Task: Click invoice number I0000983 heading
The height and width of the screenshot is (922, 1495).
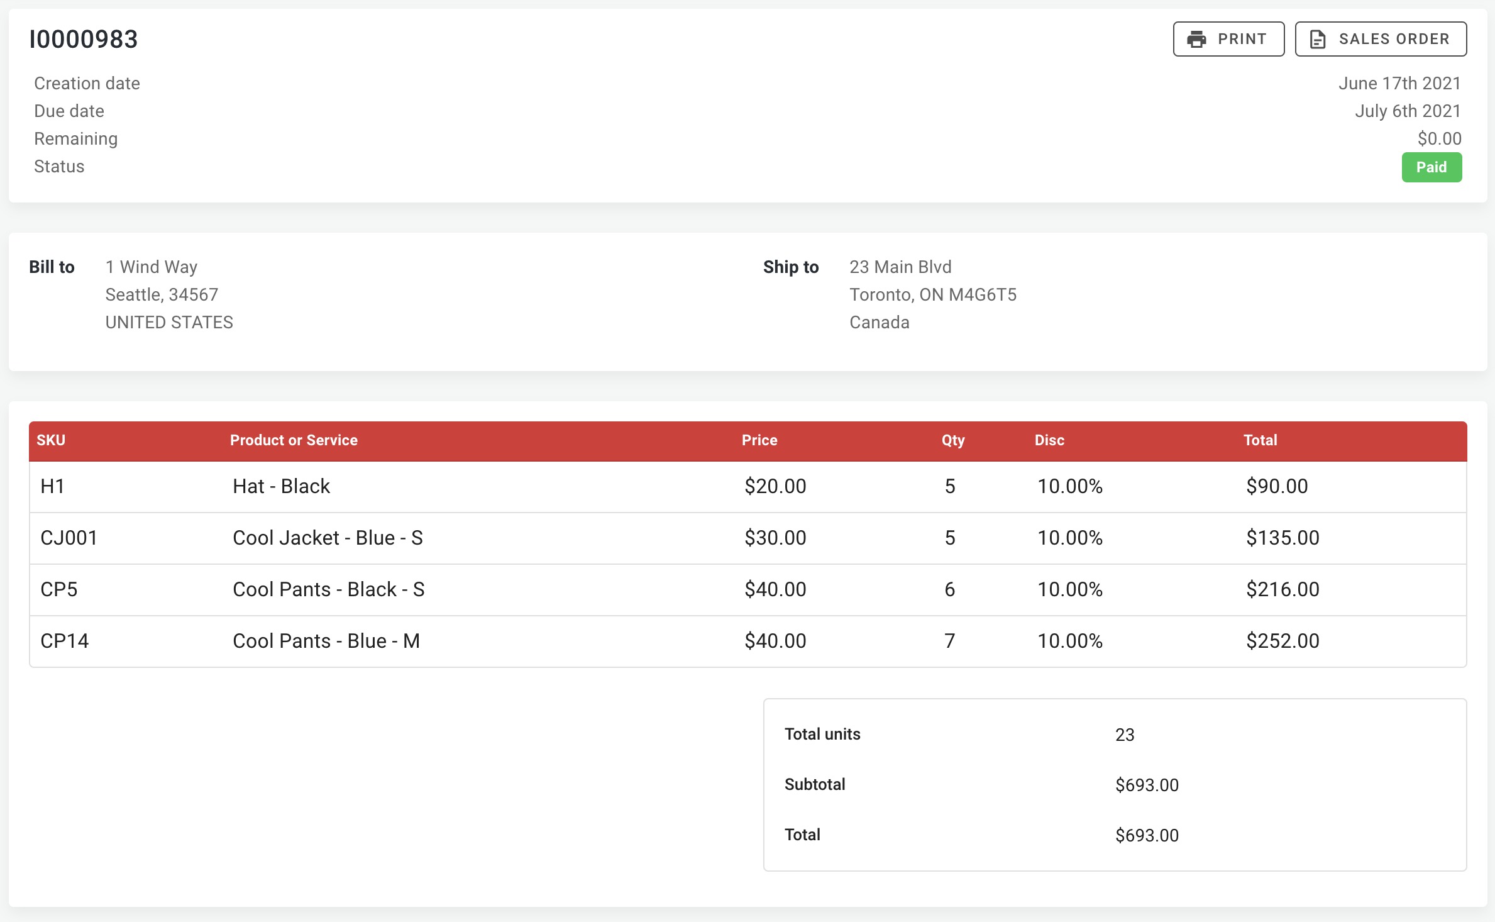Action: coord(84,39)
